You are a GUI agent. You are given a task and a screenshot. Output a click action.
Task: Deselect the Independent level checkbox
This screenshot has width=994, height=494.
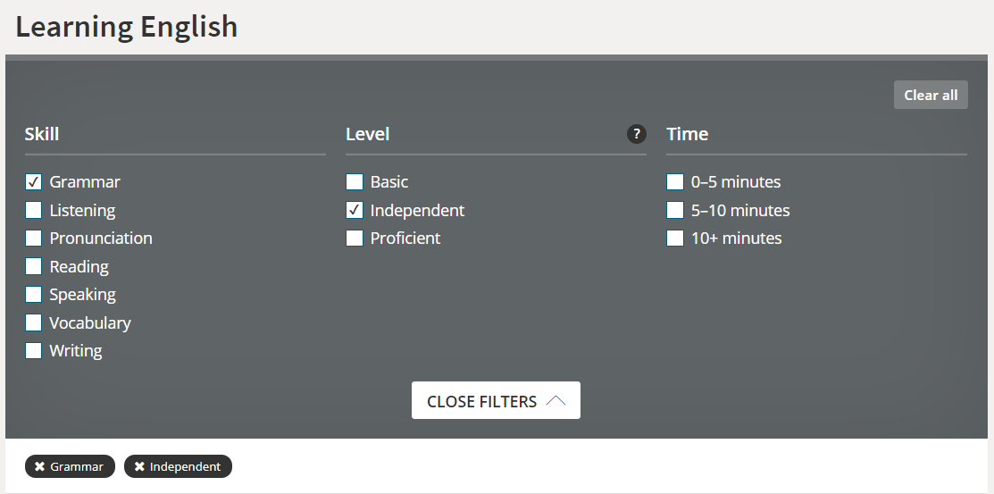click(x=355, y=211)
